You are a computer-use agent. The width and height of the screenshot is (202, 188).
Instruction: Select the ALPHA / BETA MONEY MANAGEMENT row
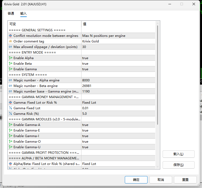pyautogui.click(x=81, y=158)
